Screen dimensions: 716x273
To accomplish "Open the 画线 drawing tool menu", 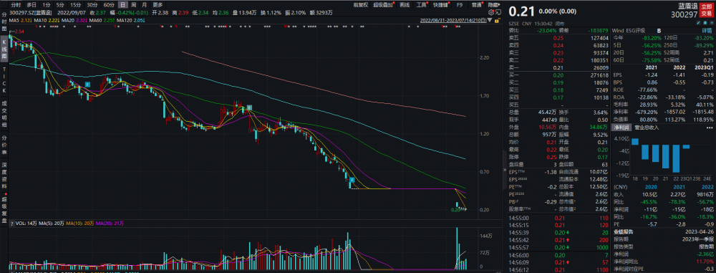I will [x=405, y=4].
